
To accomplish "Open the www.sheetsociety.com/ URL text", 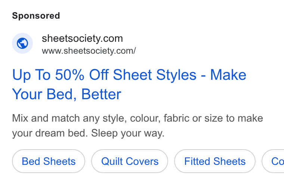I will (x=89, y=51).
